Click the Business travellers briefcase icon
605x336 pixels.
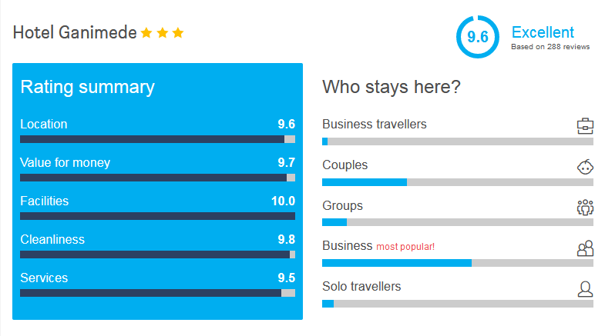pyautogui.click(x=585, y=126)
